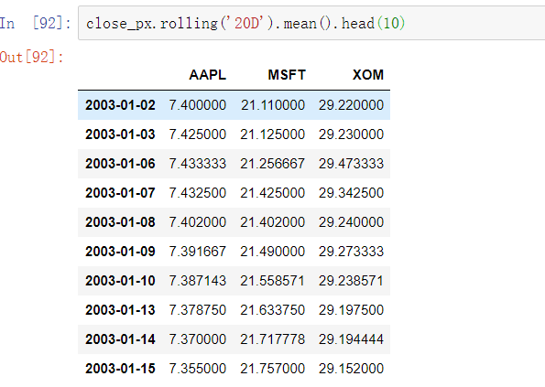545x387 pixels.
Task: Click XOM value 29.152000
Action: pyautogui.click(x=351, y=369)
